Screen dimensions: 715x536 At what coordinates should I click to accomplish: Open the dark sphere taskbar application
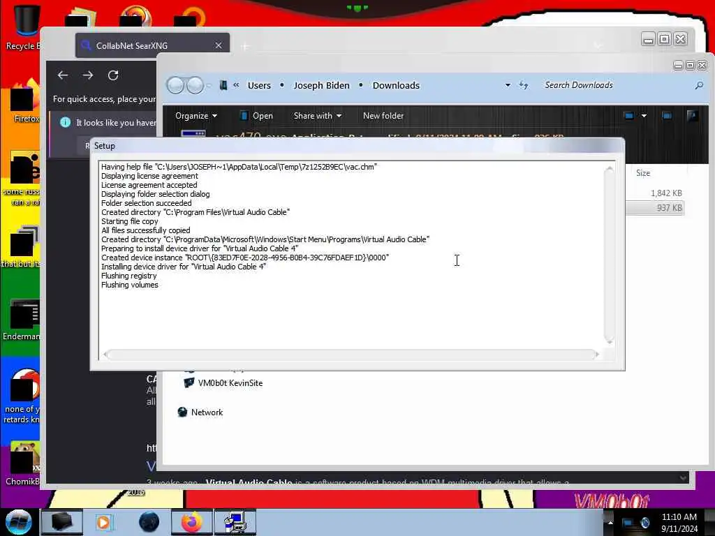click(149, 522)
